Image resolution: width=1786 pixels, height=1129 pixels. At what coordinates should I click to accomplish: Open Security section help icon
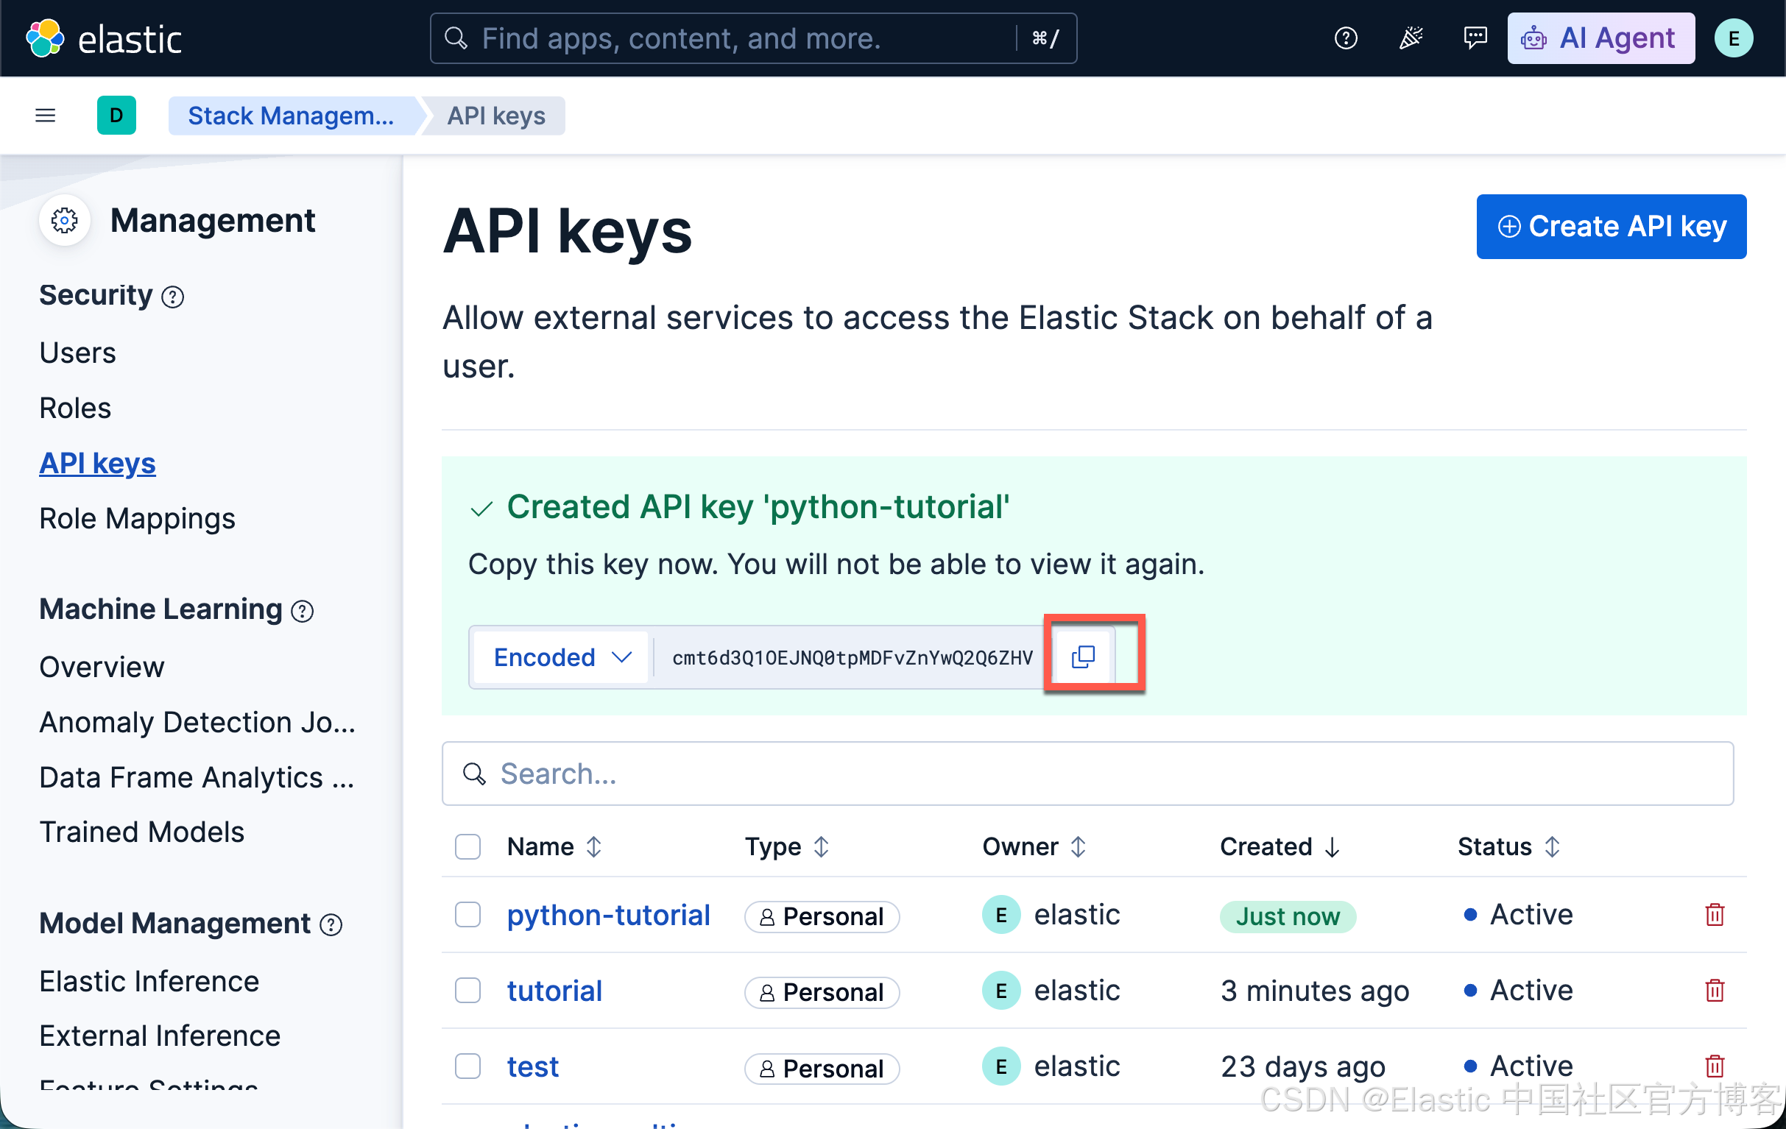173,297
